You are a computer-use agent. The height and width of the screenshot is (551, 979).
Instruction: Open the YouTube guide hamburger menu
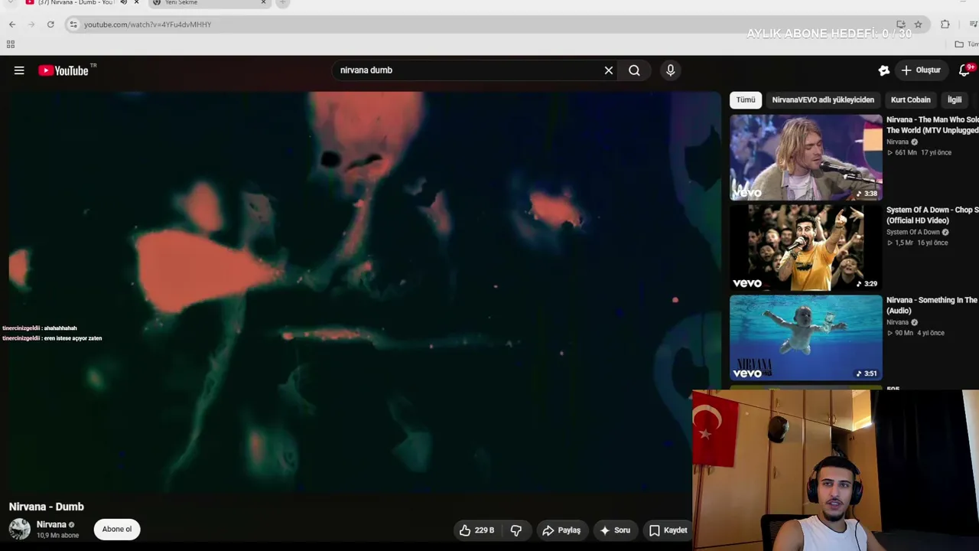click(x=19, y=70)
